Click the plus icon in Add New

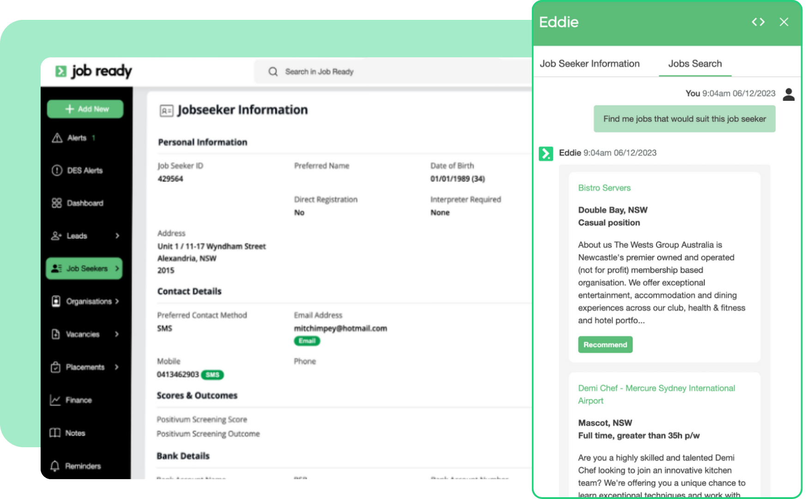(70, 109)
